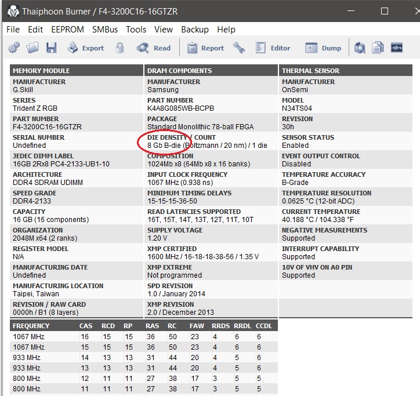The height and width of the screenshot is (396, 420).
Task: Minimize the Thaiphoon Burner window
Action: tap(351, 11)
